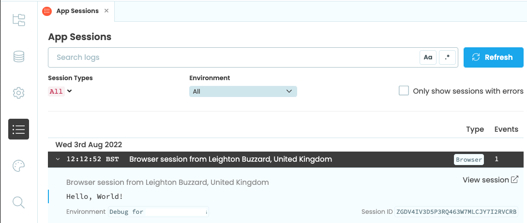Collapse the 12:12:52 BST session row

[x=58, y=159]
